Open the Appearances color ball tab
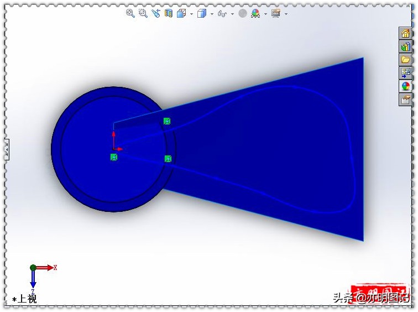This screenshot has height=312, width=418. tap(405, 86)
